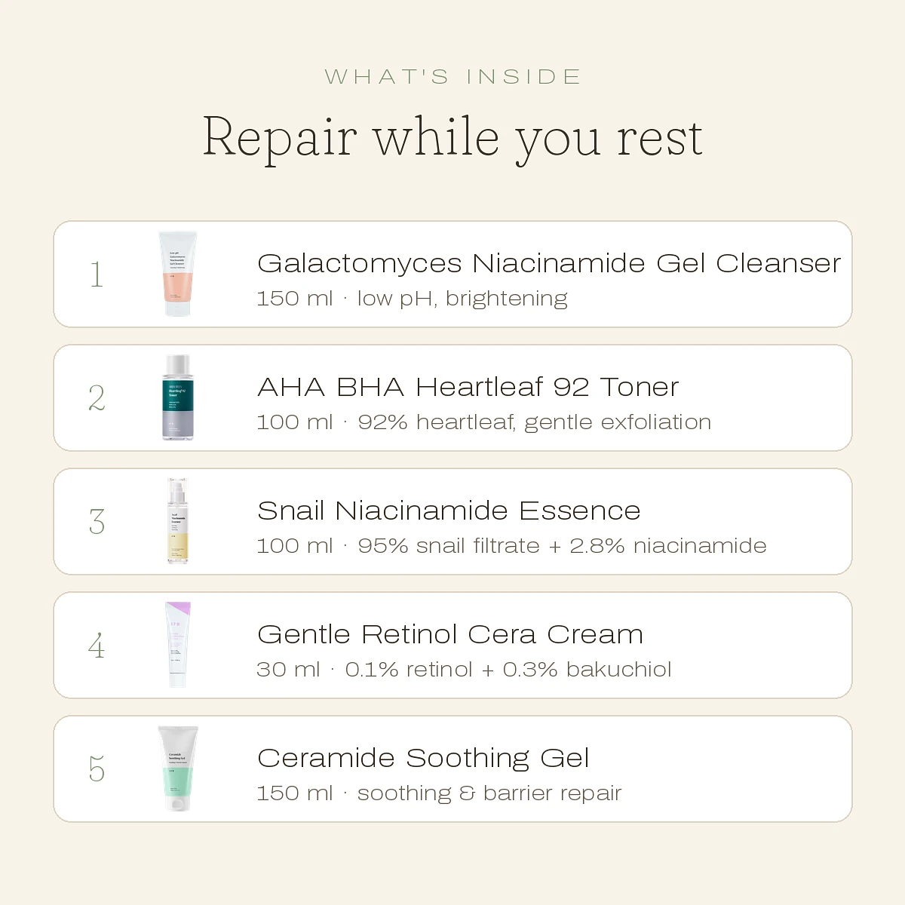Select Snail Niacinamide Essence title
Viewport: 905px width, 905px height.
click(449, 511)
